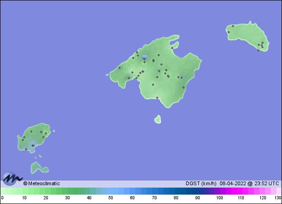This screenshot has height=204, width=282.
Task: Click the 08-04-2022 date text
Action: point(233,183)
